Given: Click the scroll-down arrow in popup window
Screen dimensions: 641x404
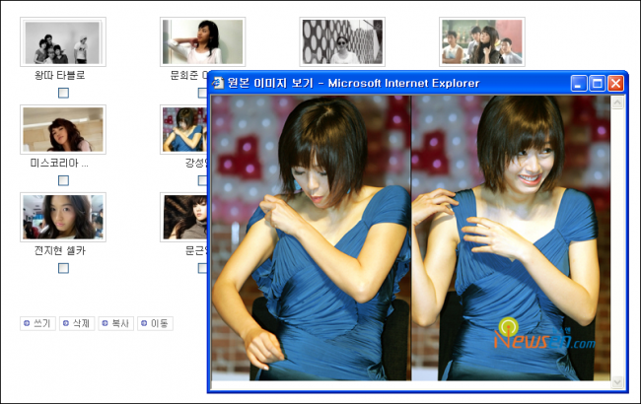Looking at the screenshot, I should 617,382.
